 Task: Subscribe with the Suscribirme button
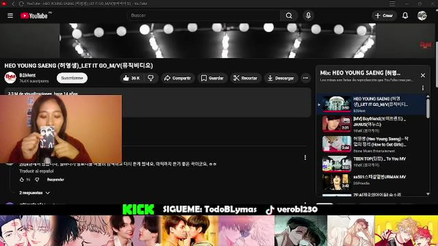coord(72,78)
